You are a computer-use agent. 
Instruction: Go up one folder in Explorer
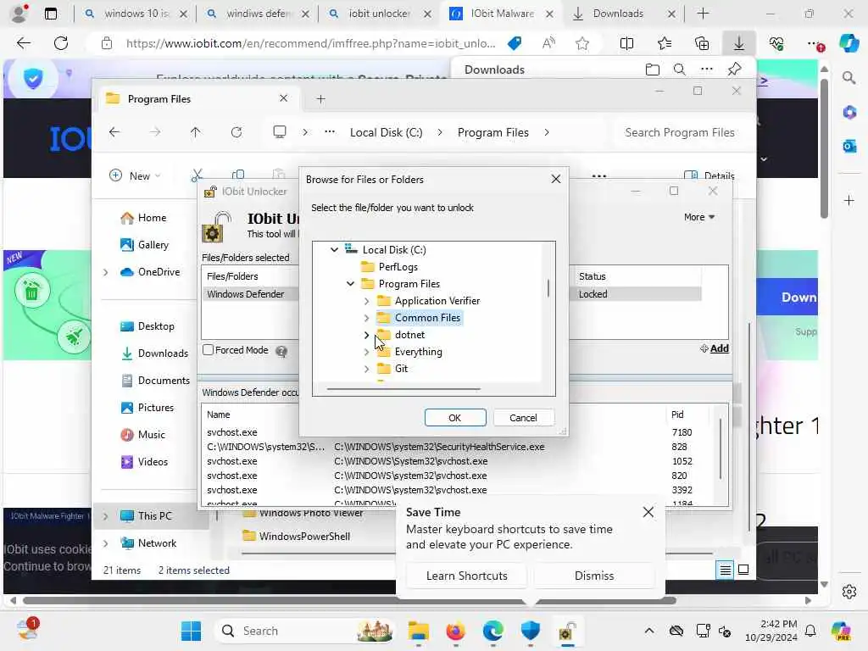[196, 132]
